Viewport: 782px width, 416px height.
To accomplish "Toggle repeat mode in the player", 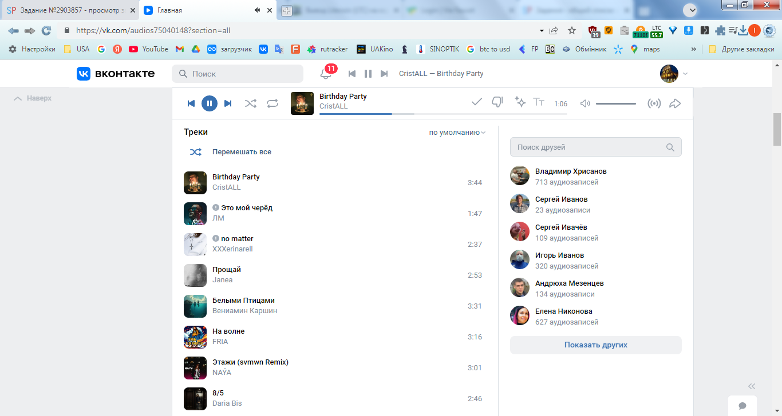I will pos(272,103).
